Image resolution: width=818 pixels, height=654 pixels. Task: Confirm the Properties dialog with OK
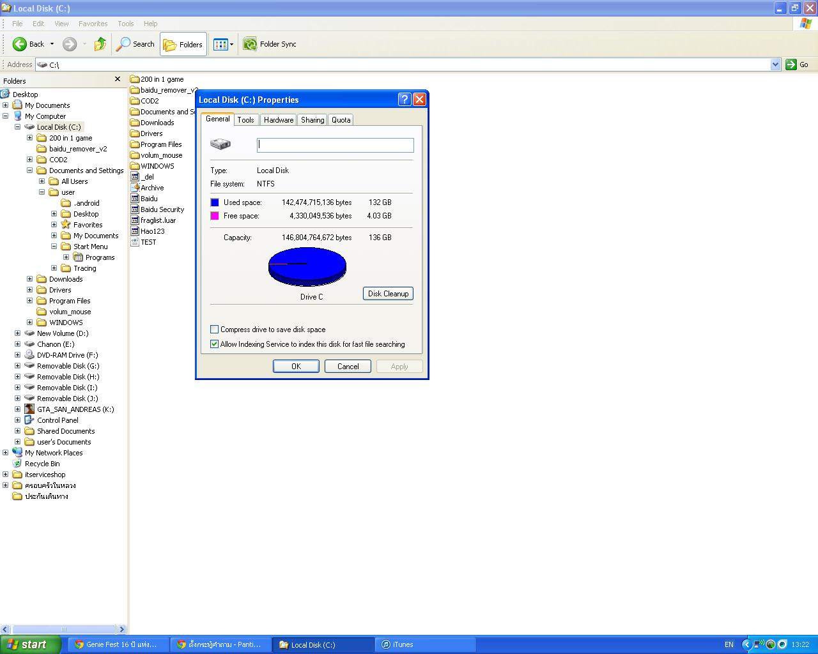click(x=296, y=366)
